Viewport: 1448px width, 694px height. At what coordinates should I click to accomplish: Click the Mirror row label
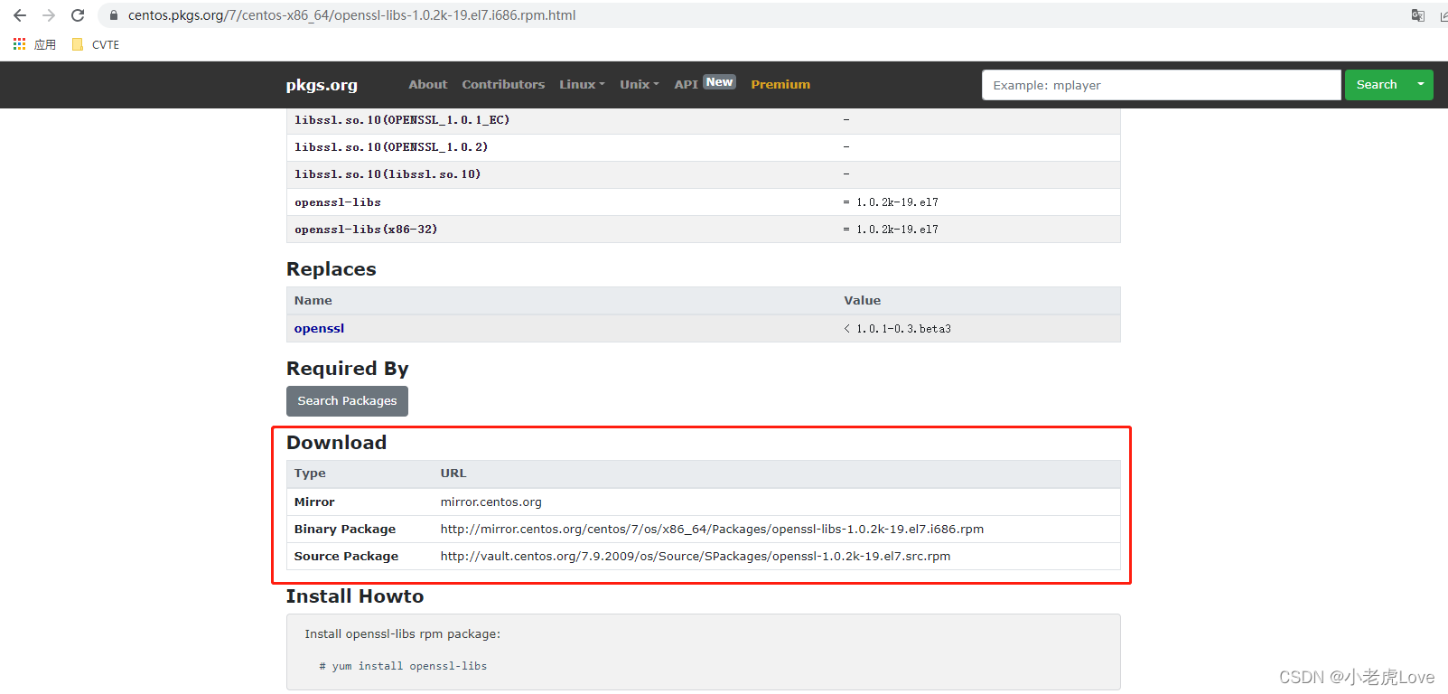point(314,502)
